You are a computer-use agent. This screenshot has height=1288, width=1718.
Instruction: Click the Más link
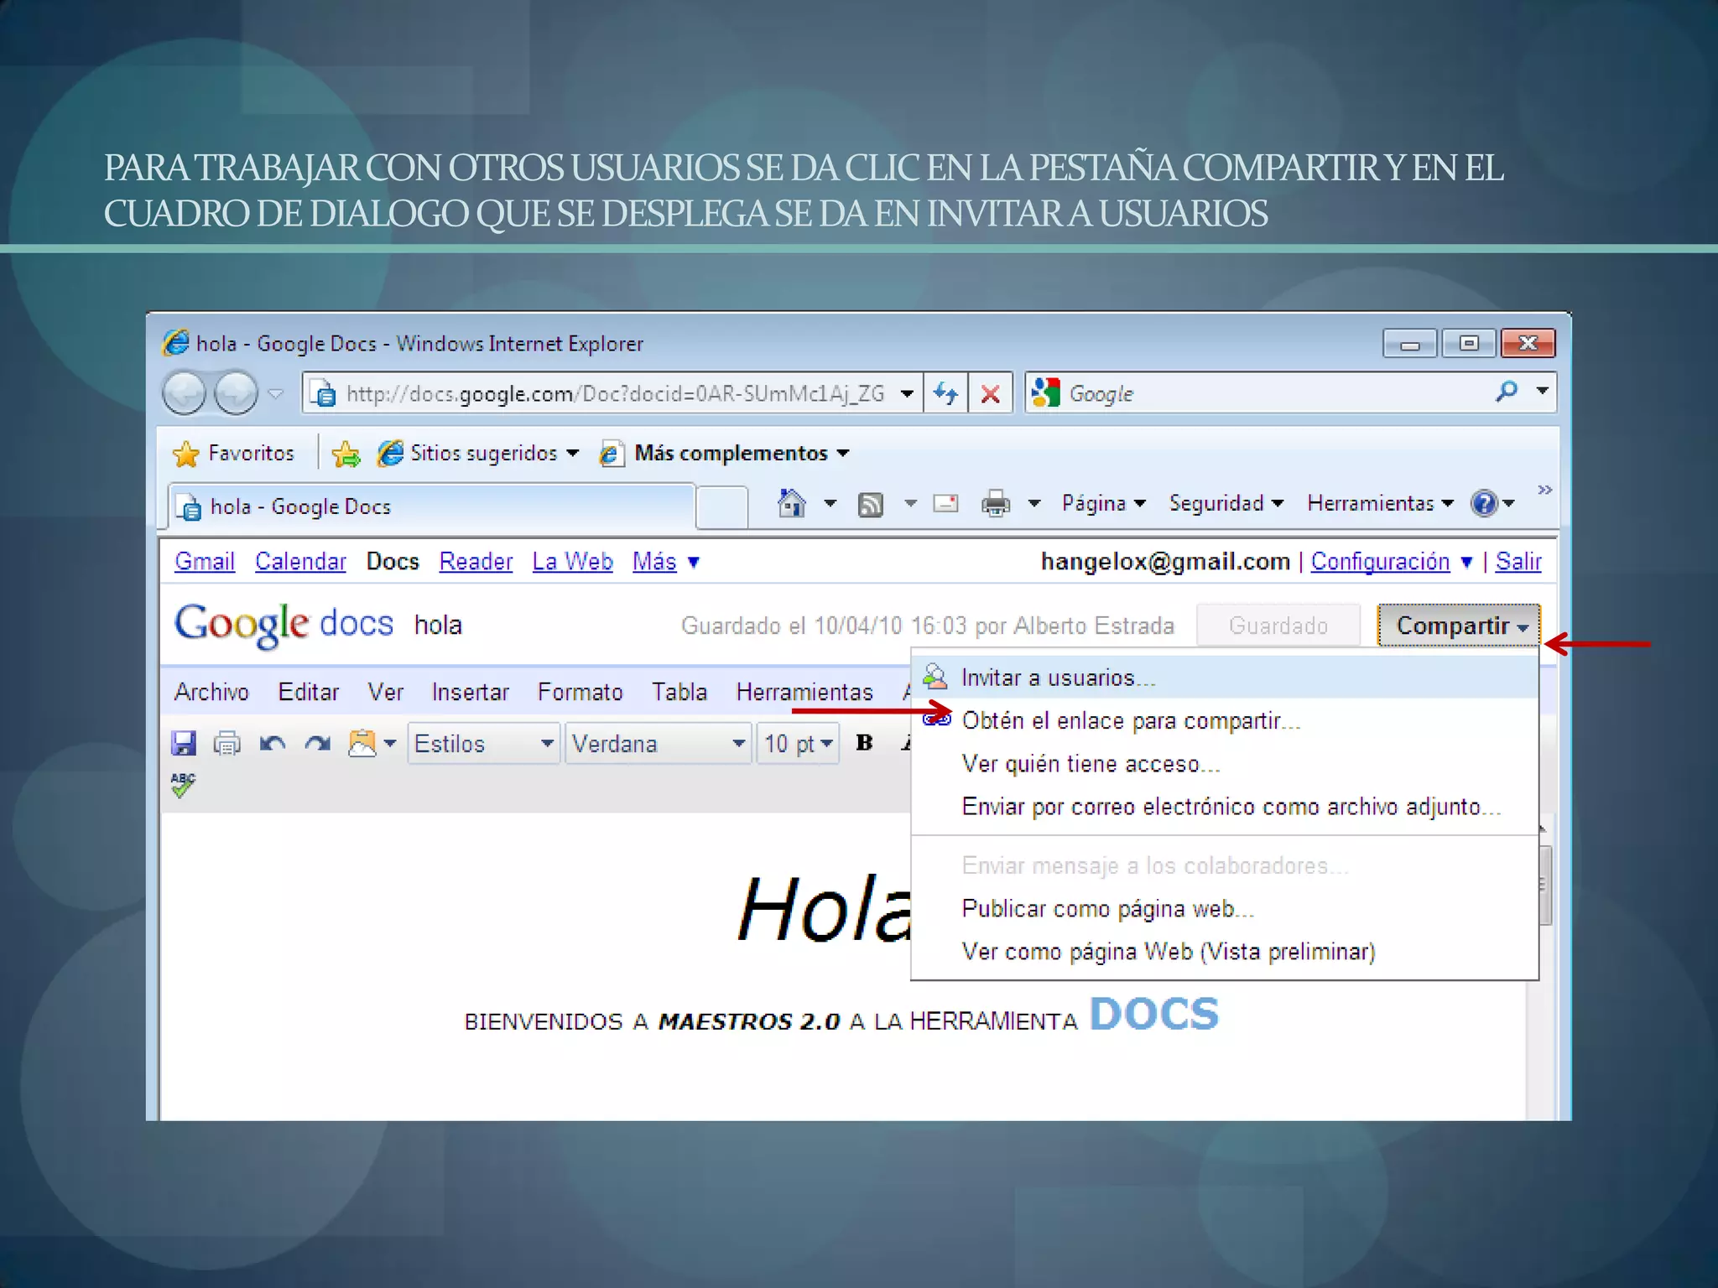click(x=654, y=562)
